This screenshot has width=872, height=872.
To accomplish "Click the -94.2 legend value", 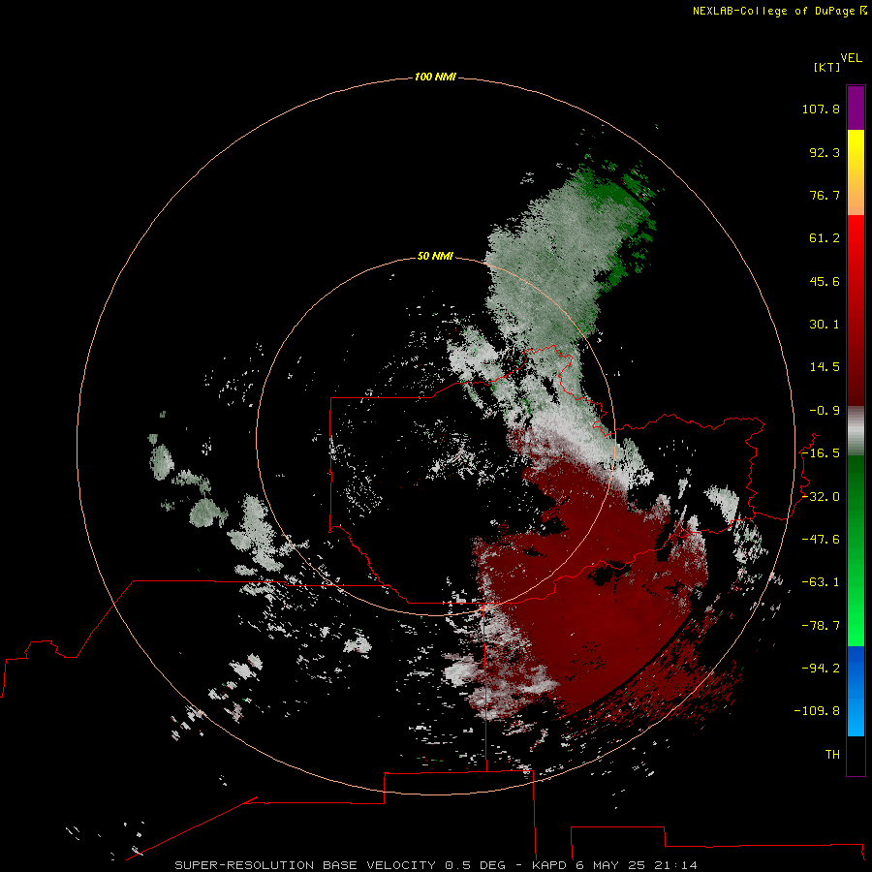I will [x=821, y=669].
